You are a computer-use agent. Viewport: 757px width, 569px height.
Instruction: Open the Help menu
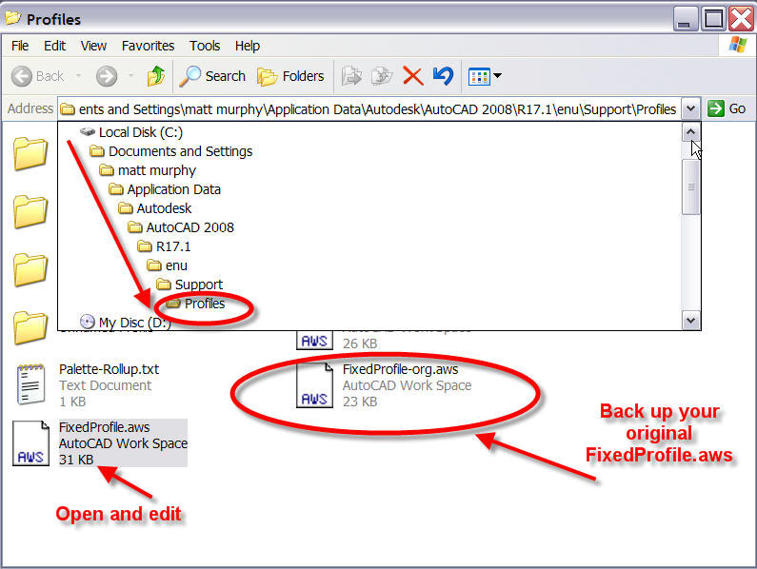(248, 46)
